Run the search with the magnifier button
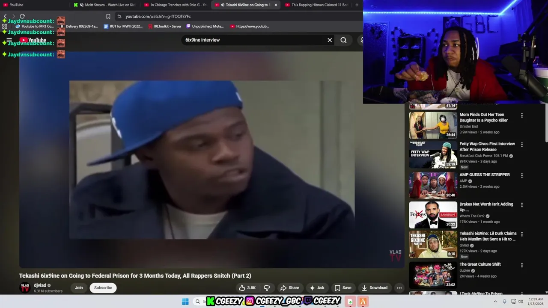548x308 pixels. 343,40
